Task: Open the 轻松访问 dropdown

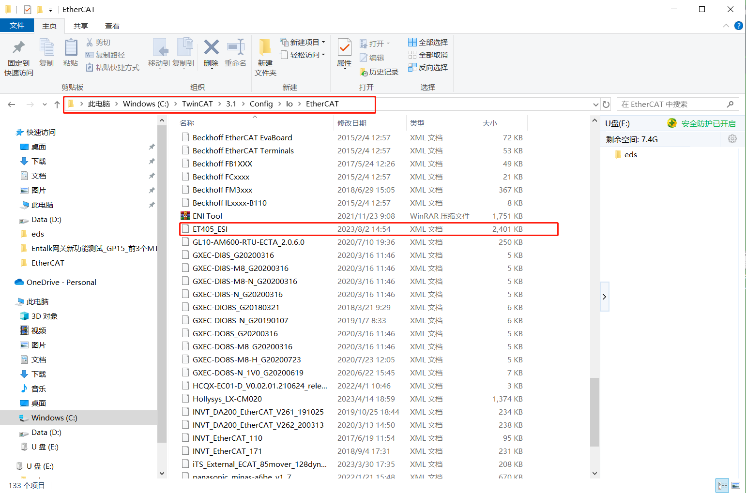Action: point(302,55)
